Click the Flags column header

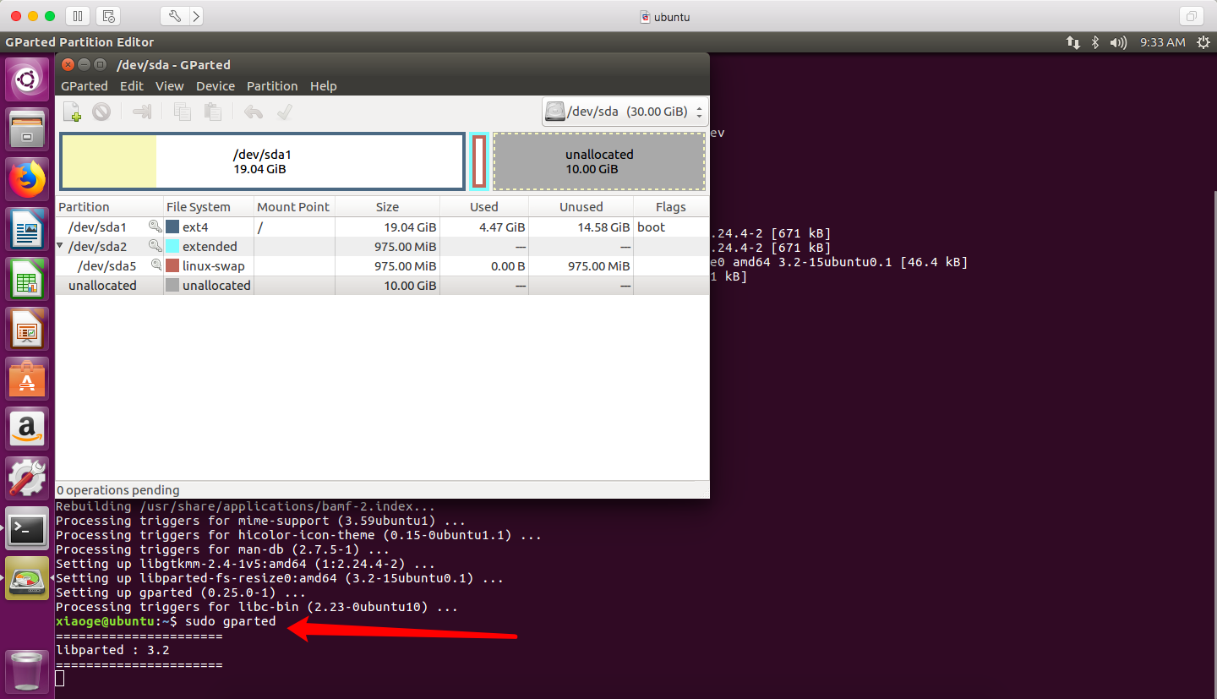(671, 207)
